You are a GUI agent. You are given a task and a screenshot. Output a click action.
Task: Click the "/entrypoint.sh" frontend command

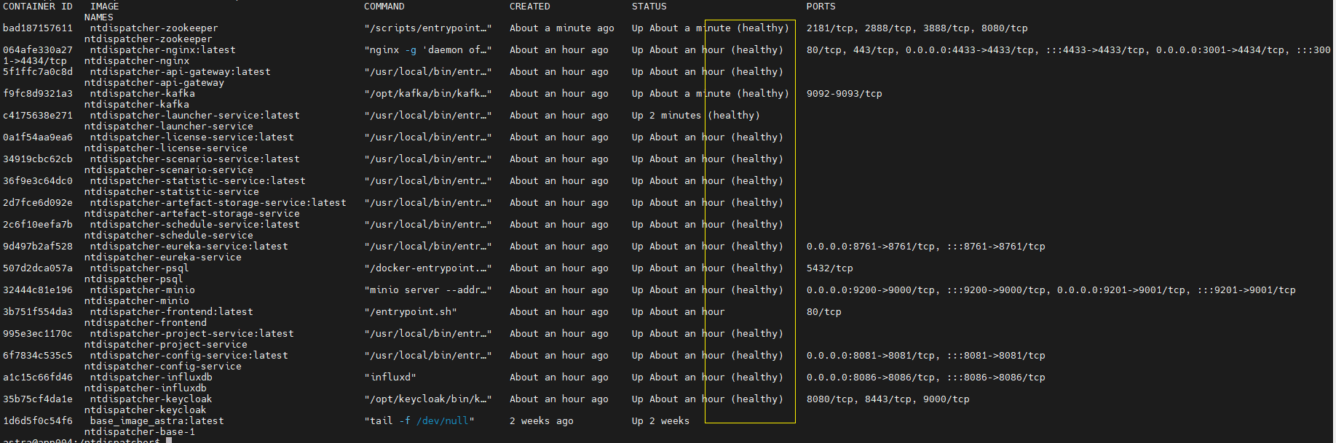point(411,312)
